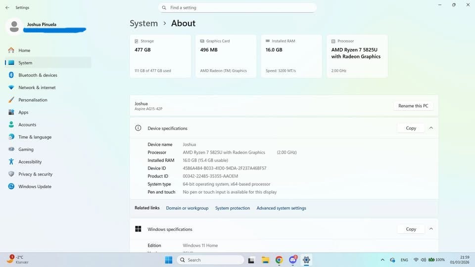Image resolution: width=475 pixels, height=267 pixels.
Task: Click the cloud sync tray icon
Action: point(392,260)
